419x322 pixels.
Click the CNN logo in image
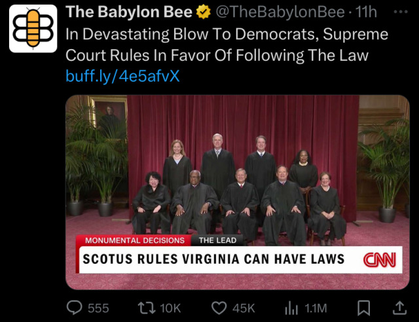point(380,260)
